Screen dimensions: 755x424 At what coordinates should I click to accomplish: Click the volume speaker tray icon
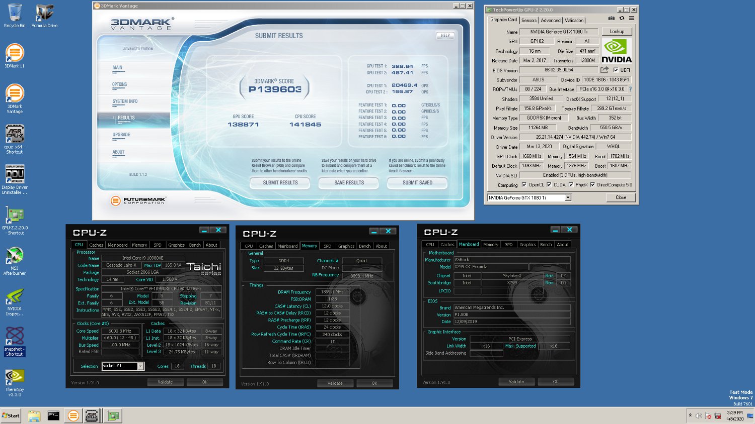[x=699, y=416]
